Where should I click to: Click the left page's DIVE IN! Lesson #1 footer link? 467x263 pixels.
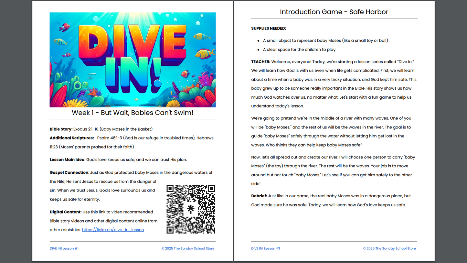tap(64, 248)
